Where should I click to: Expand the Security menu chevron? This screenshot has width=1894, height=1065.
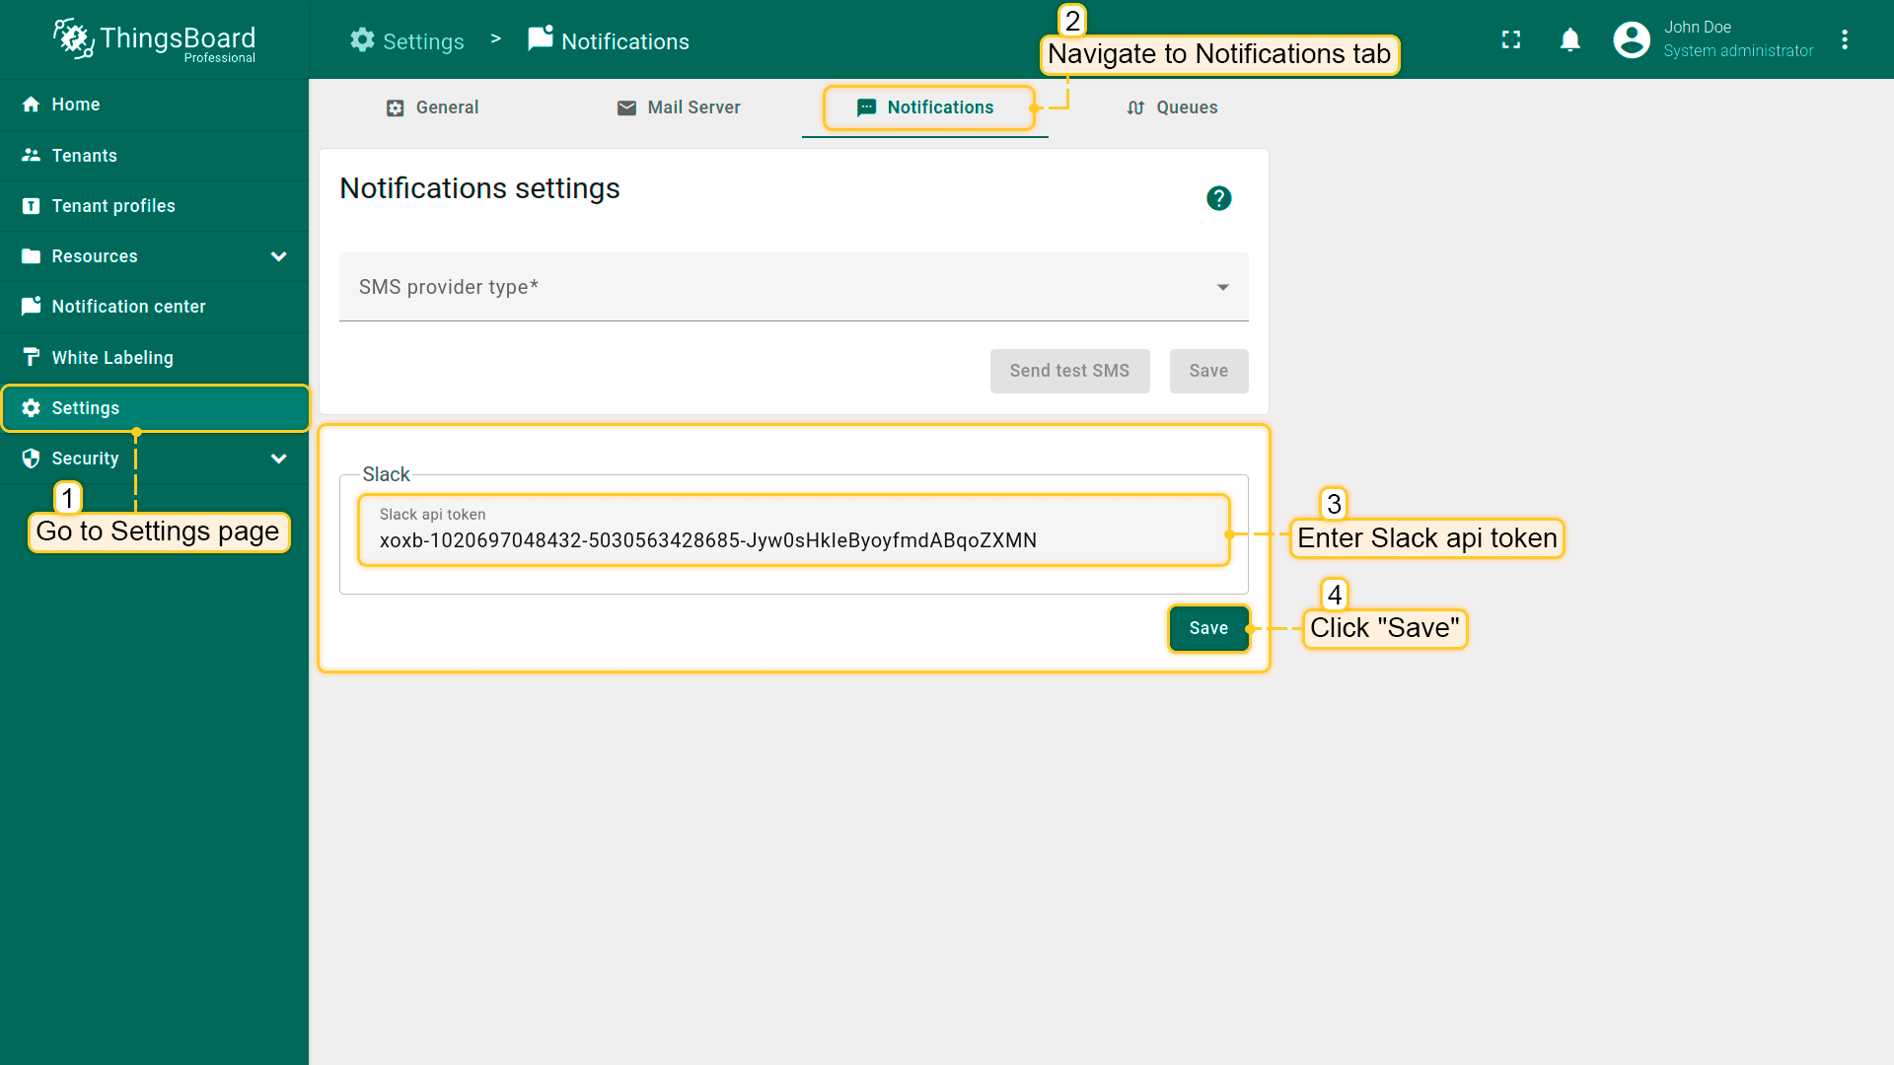coord(278,459)
